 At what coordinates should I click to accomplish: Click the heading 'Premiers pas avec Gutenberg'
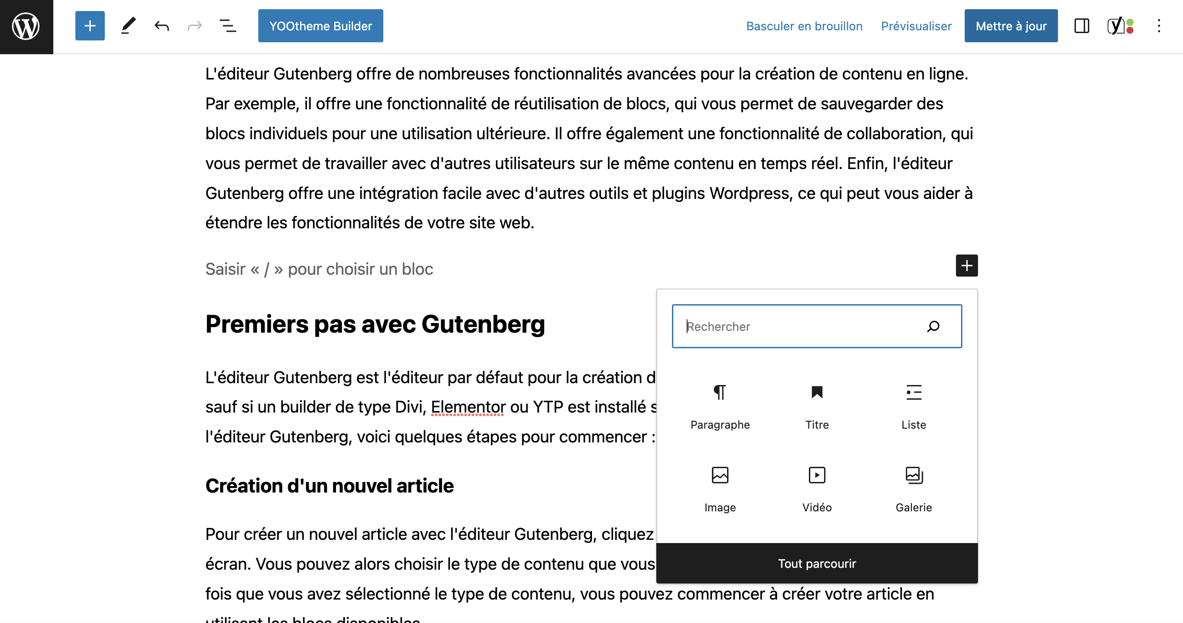point(375,324)
